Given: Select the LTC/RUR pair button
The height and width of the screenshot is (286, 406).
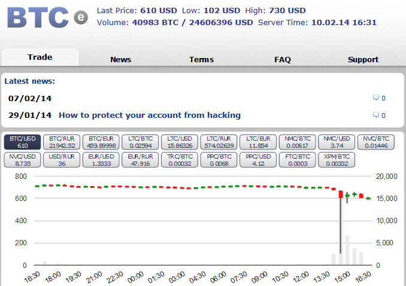Looking at the screenshot, I should point(219,142).
